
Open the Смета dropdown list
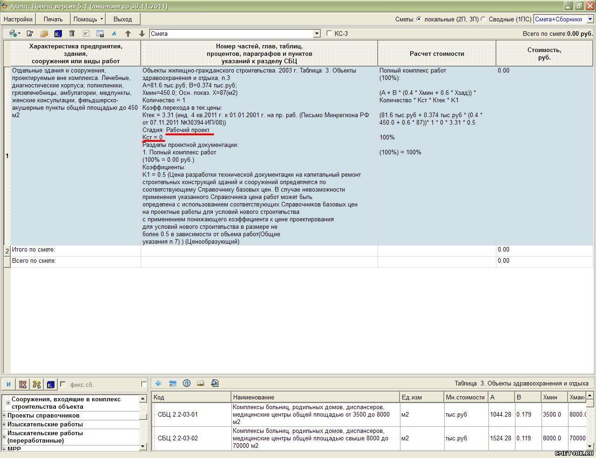(317, 33)
